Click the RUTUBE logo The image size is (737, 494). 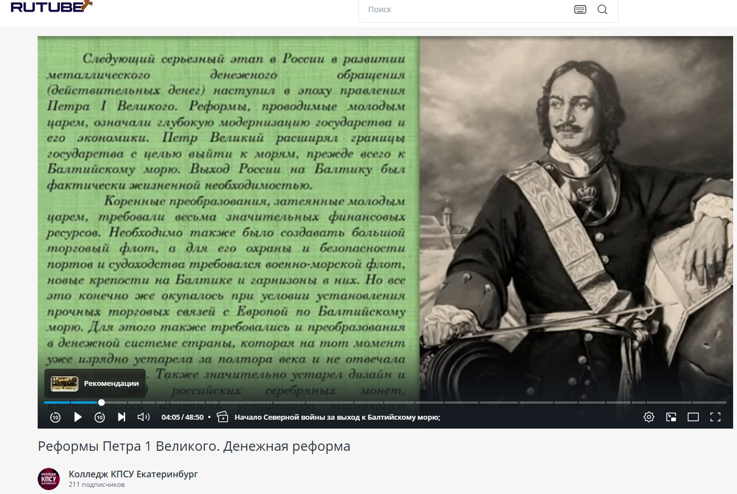point(51,7)
